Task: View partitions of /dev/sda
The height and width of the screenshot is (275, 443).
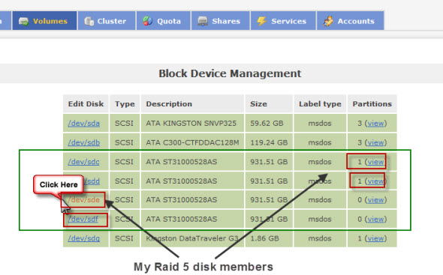Action: [x=375, y=124]
